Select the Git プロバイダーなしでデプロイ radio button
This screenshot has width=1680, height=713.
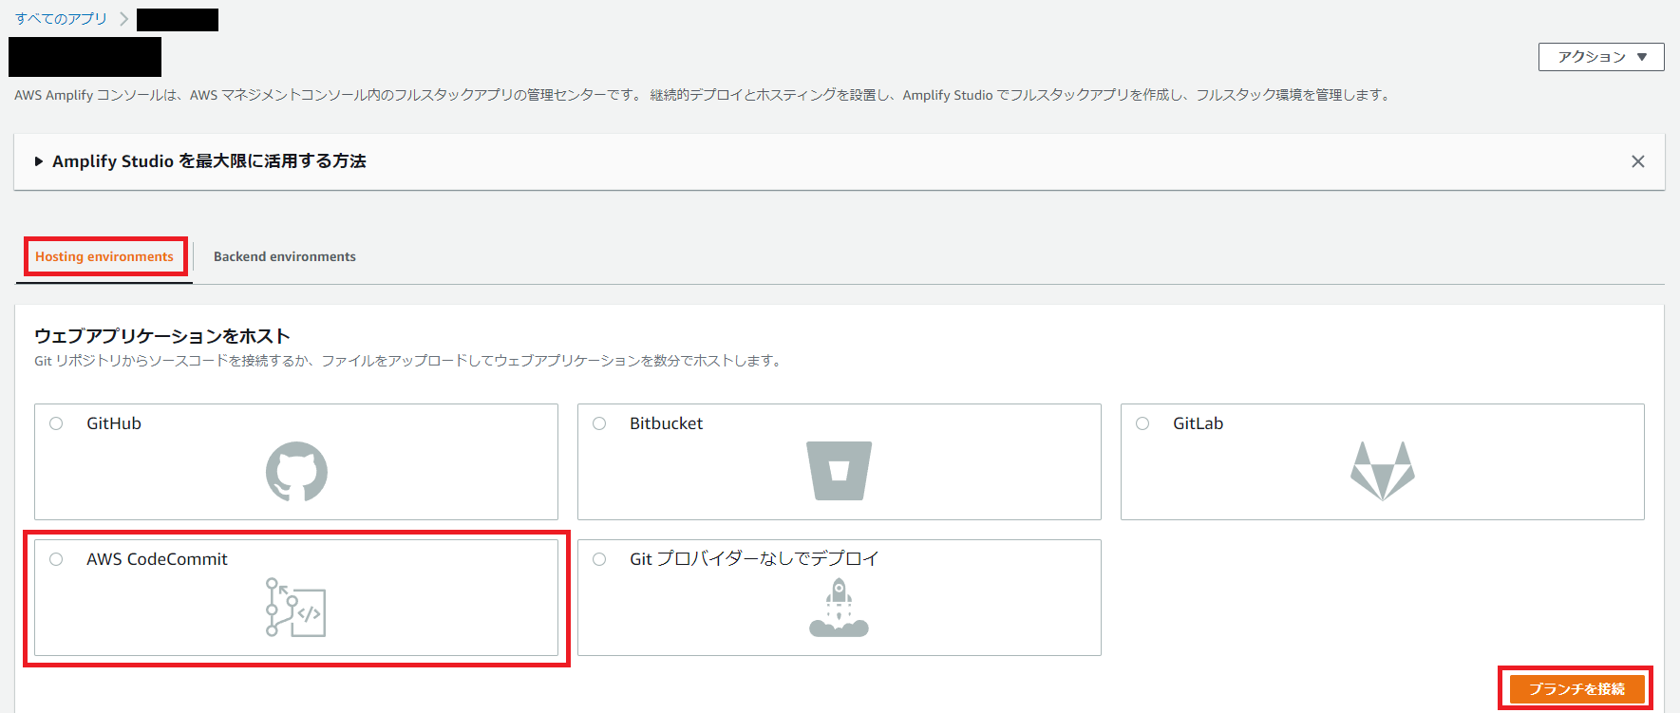tap(599, 559)
